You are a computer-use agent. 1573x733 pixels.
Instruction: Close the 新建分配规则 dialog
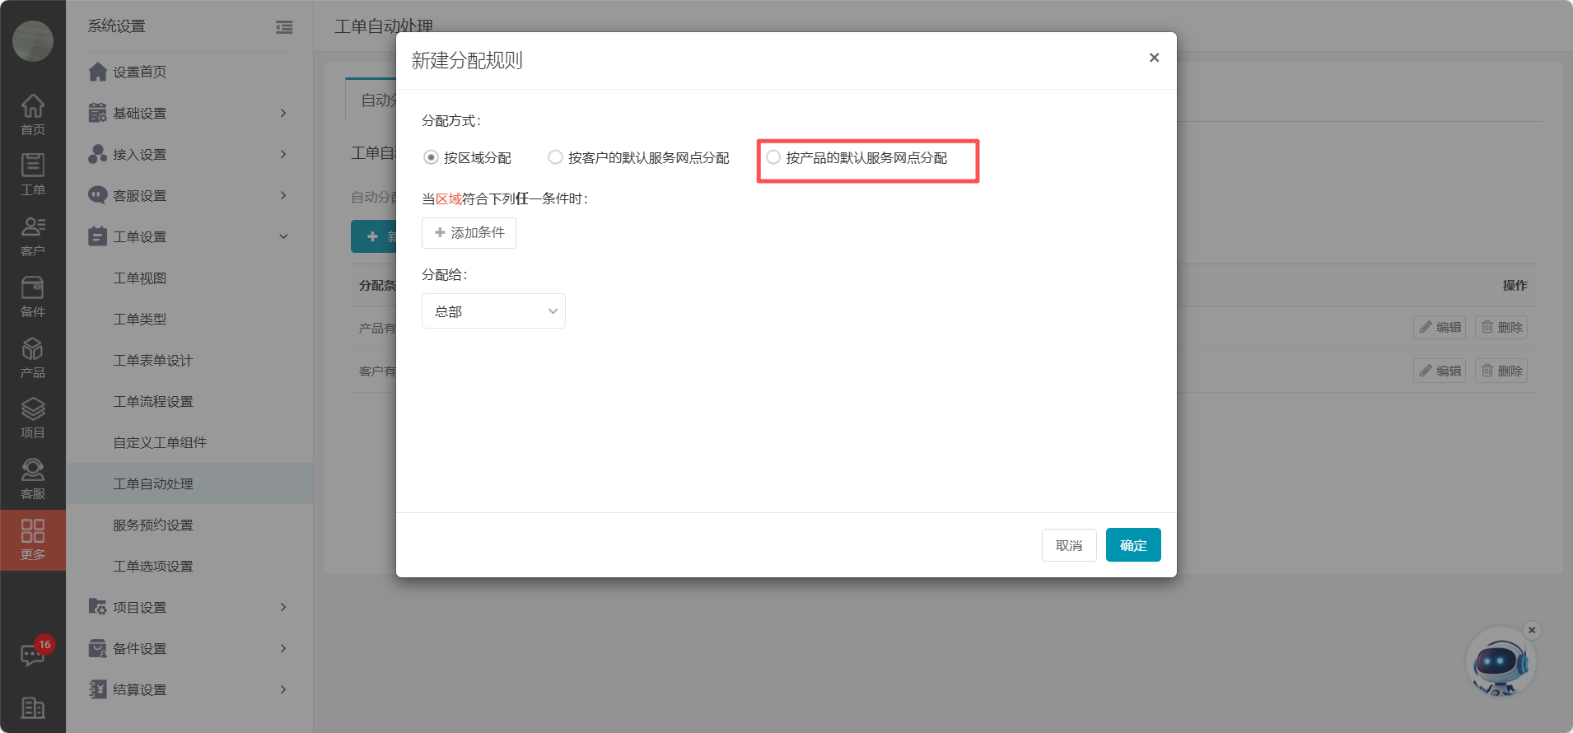click(x=1154, y=58)
